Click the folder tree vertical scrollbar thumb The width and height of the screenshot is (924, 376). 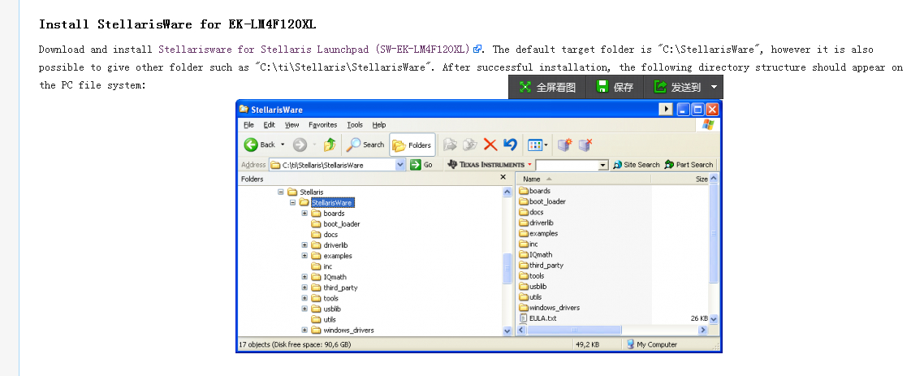[x=507, y=270]
